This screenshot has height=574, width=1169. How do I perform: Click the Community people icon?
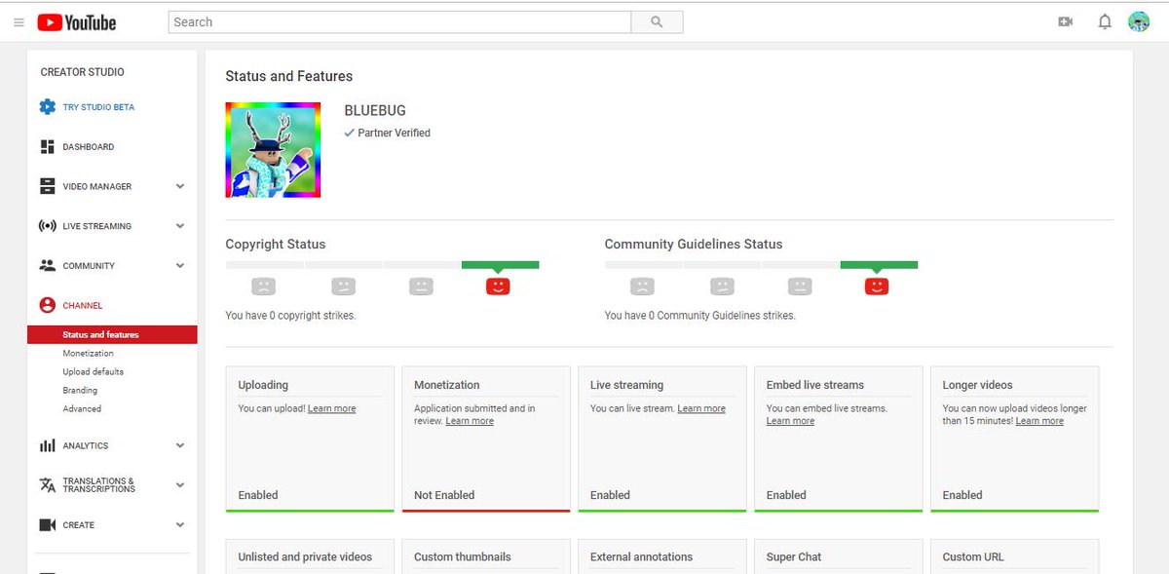[47, 265]
